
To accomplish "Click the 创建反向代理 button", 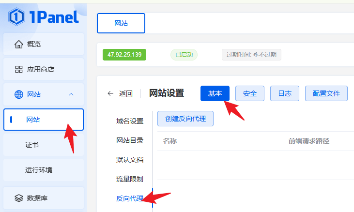I will click(185, 119).
